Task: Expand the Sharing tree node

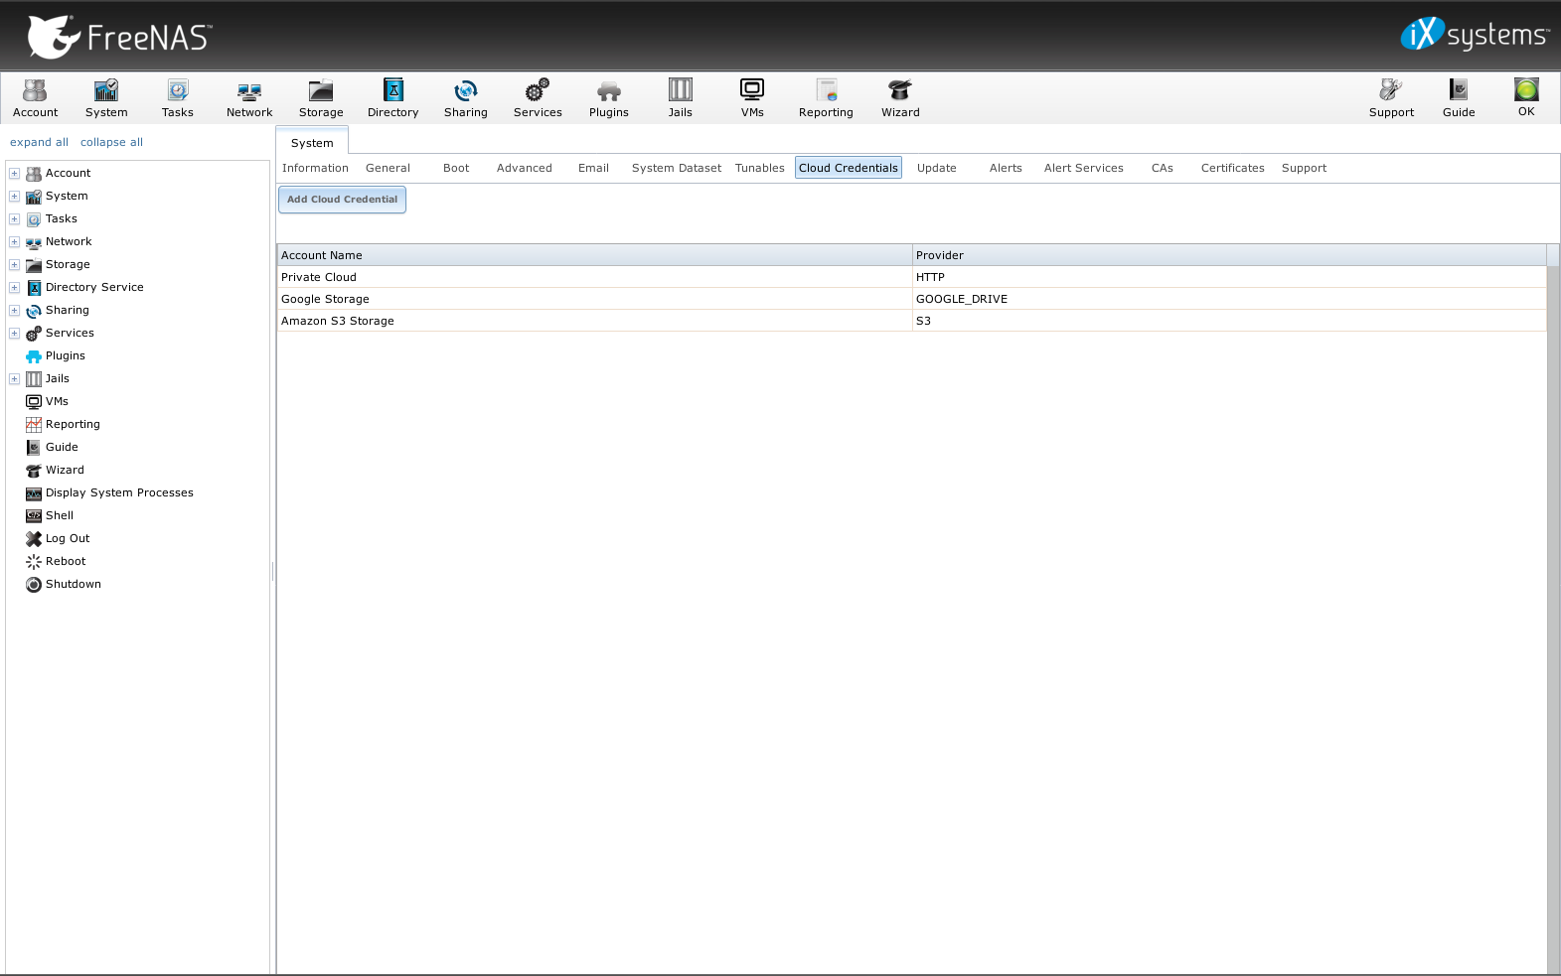Action: click(x=15, y=310)
